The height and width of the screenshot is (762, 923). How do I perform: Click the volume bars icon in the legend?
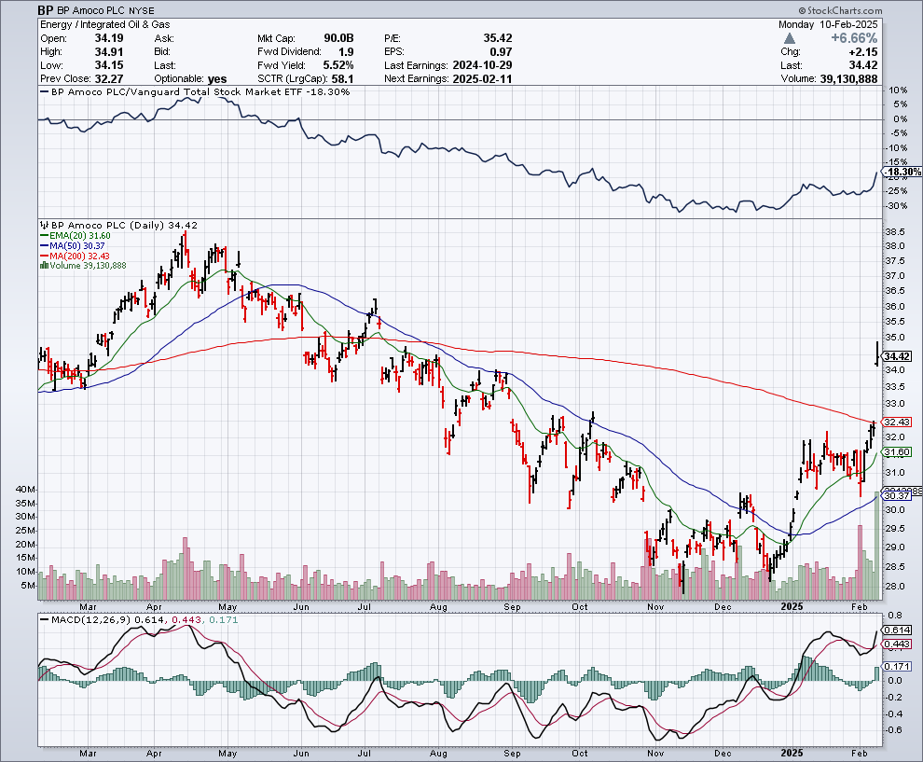(x=44, y=266)
